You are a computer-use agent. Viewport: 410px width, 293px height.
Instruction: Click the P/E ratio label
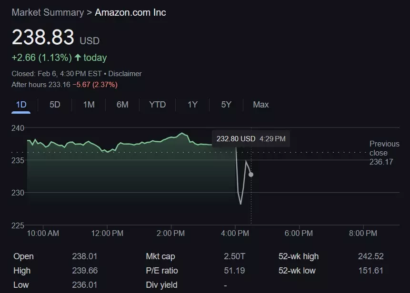pos(162,271)
